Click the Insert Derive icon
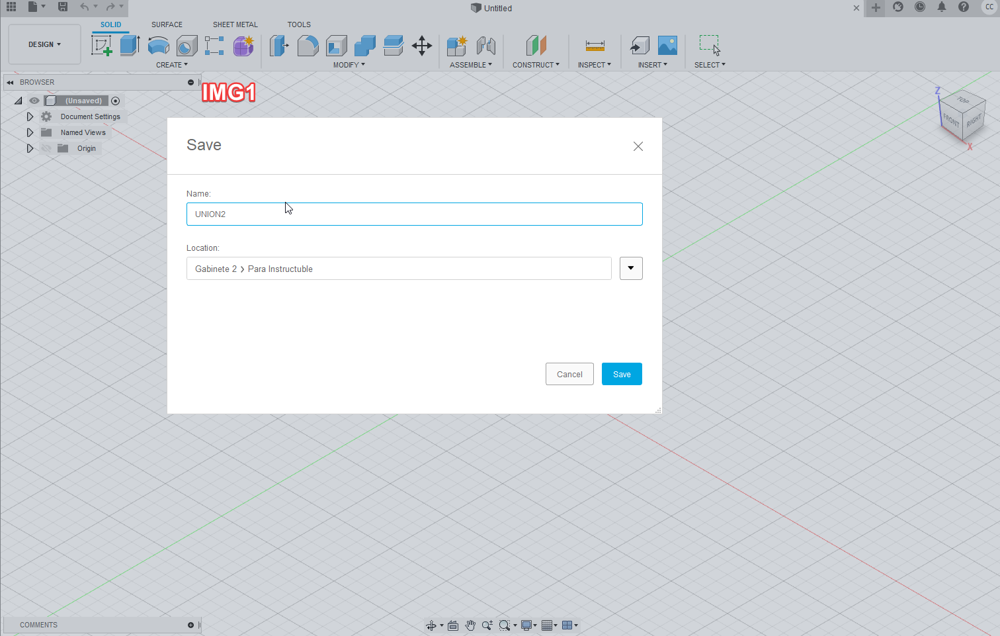 click(x=639, y=46)
